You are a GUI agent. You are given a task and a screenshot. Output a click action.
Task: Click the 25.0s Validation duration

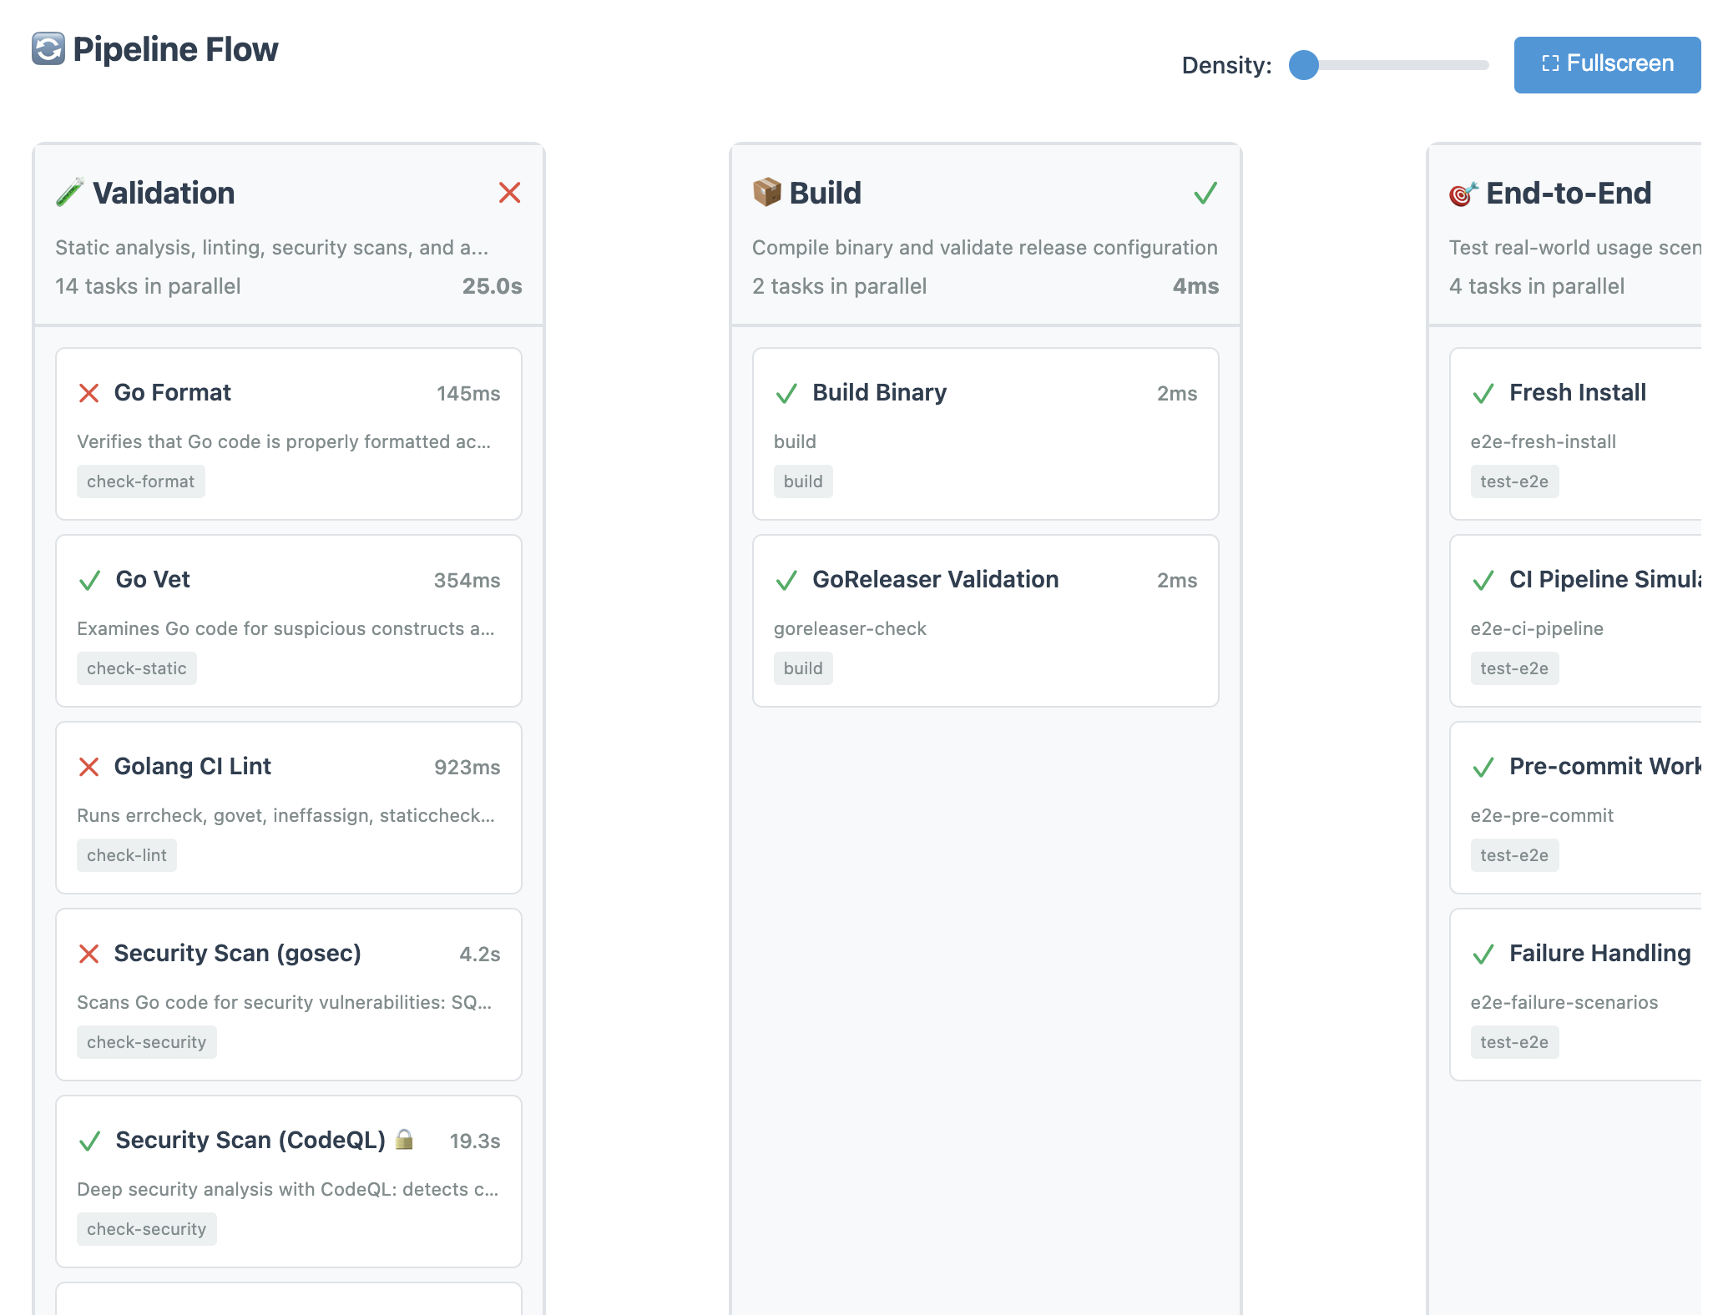pos(493,286)
